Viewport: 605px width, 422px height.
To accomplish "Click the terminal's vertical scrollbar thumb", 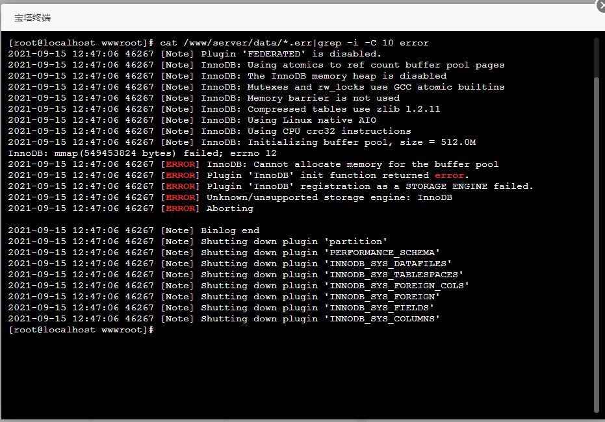I will pos(596,245).
